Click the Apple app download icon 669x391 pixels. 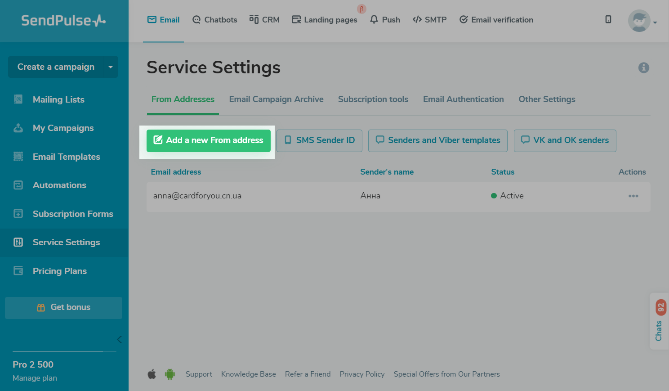click(152, 374)
